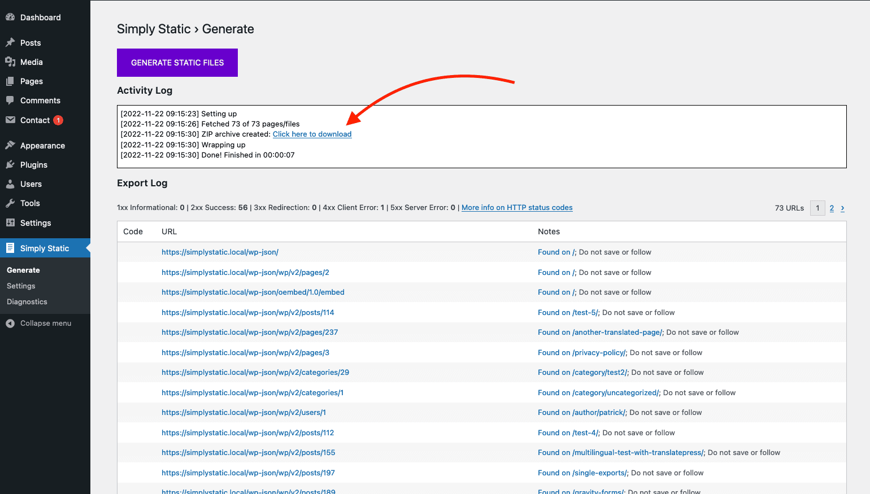Screen dimensions: 870x494
Task: Click here to download ZIP link
Action: click(x=312, y=134)
